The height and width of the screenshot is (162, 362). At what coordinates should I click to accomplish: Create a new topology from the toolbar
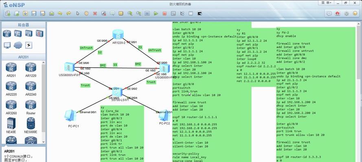[8, 13]
